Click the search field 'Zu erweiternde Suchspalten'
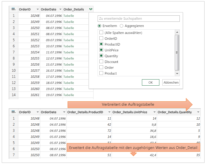The height and width of the screenshot is (164, 206). click(139, 19)
